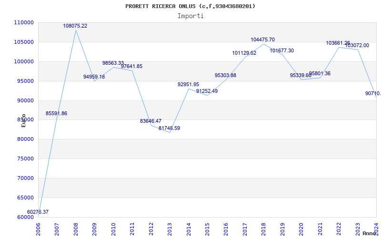Click the 103072.00 value label
This screenshot has height=238, width=381.
(x=357, y=45)
